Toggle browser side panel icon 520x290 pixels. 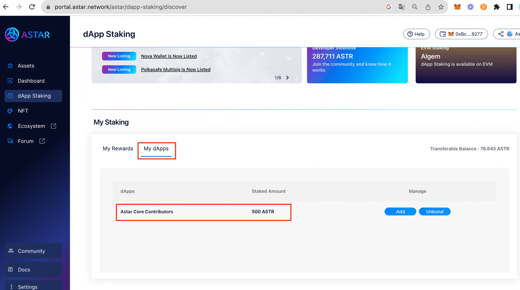tap(510, 7)
